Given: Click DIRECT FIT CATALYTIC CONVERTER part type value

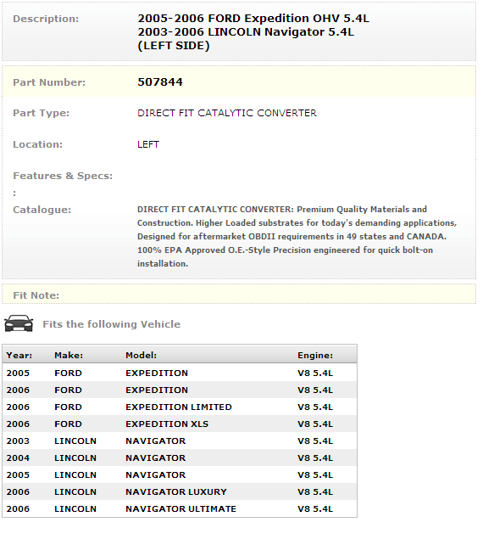Looking at the screenshot, I should coord(227,113).
